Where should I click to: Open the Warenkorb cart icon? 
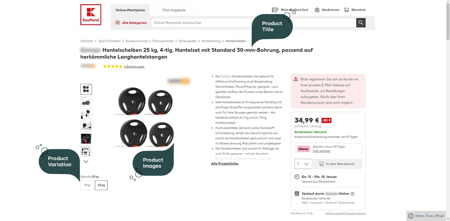tap(346, 10)
